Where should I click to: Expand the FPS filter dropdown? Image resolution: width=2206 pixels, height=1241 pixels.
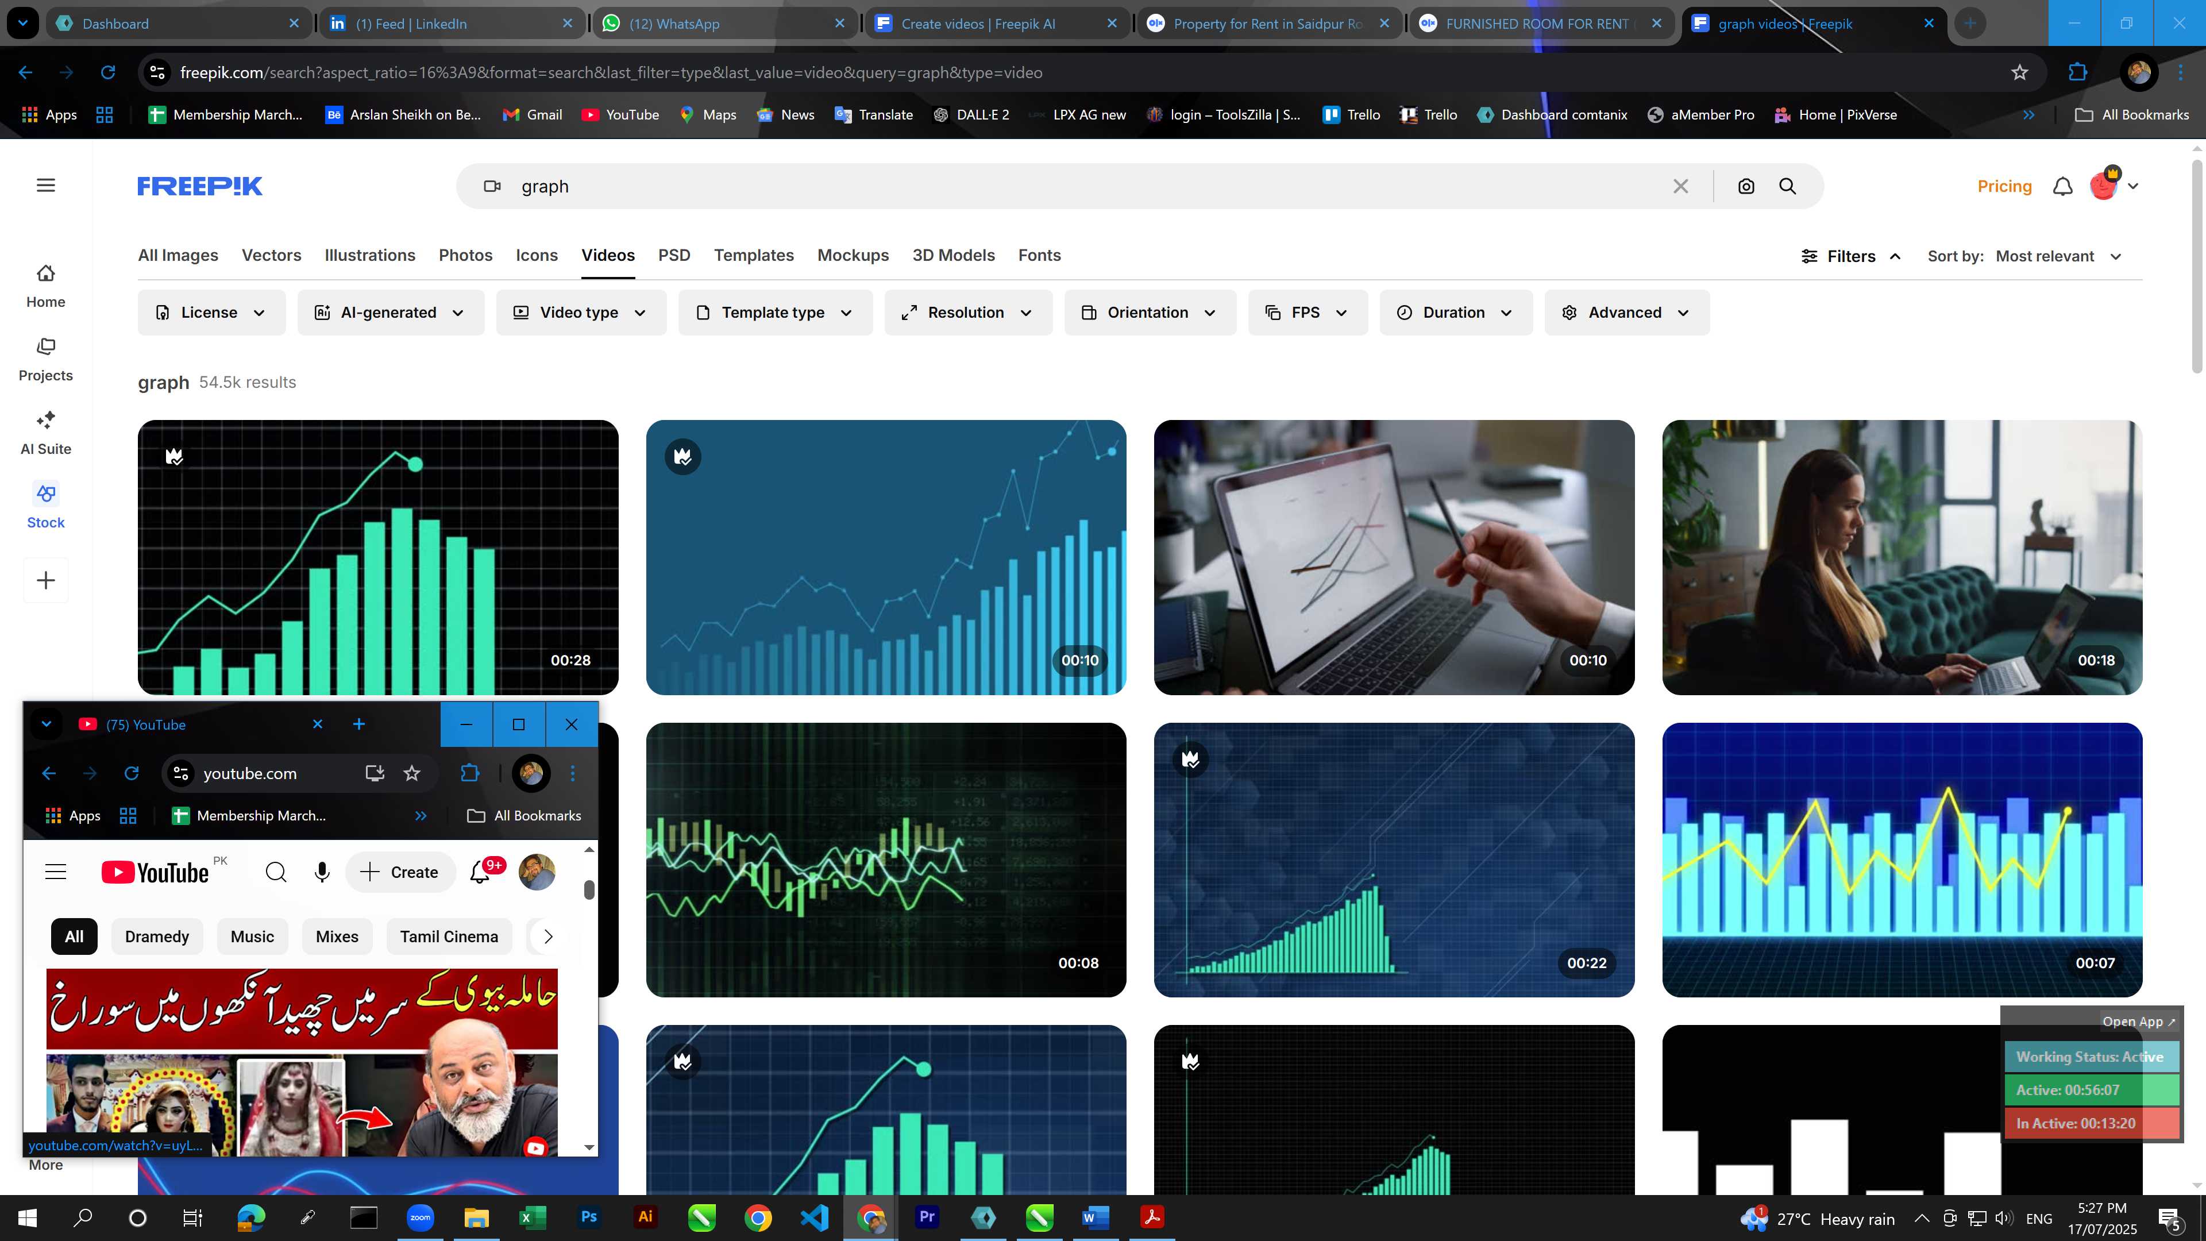[1307, 313]
